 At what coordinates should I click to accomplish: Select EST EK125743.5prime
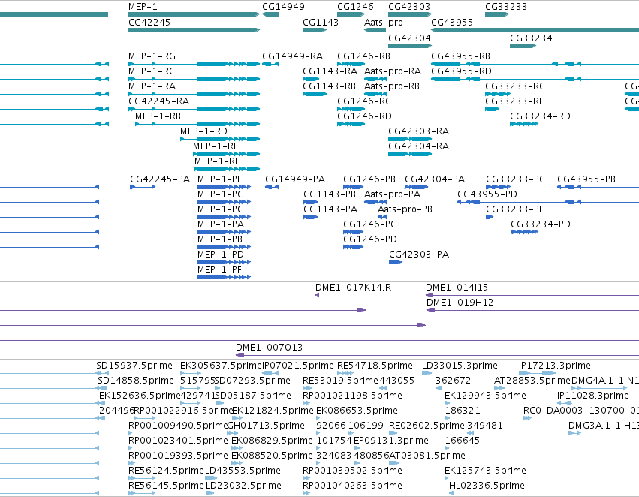447,478
